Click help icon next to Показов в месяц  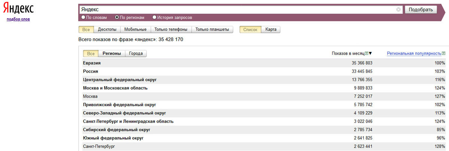367,53
